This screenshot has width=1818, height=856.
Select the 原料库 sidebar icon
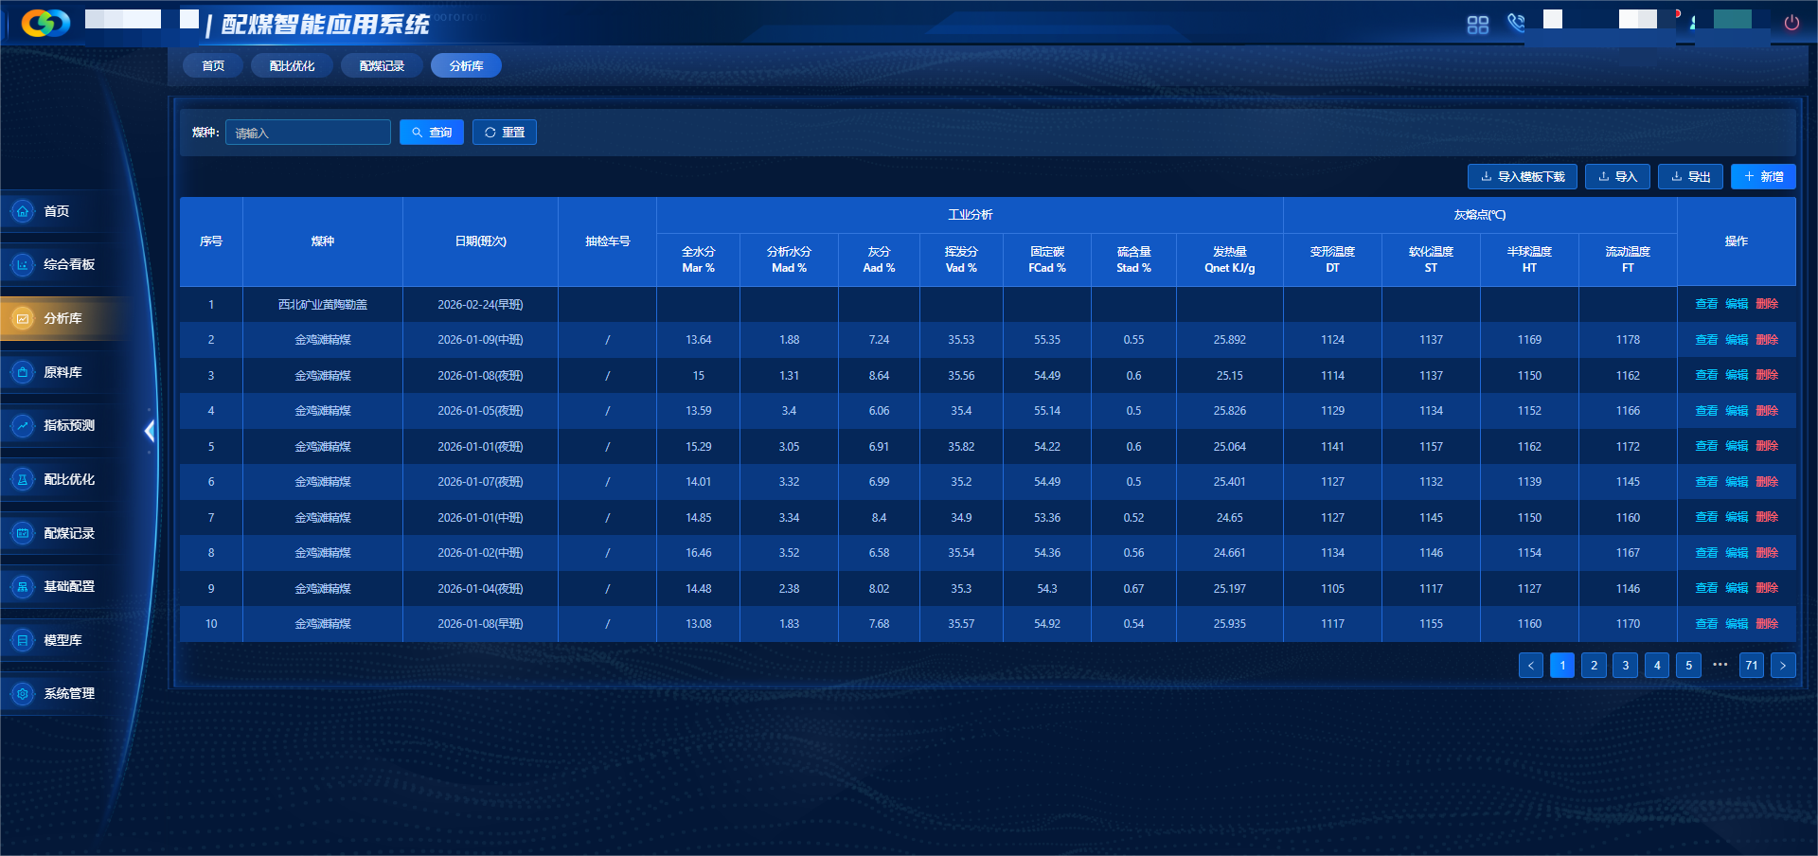[x=23, y=372]
